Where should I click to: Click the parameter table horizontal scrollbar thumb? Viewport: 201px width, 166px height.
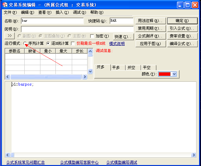pos(46,77)
